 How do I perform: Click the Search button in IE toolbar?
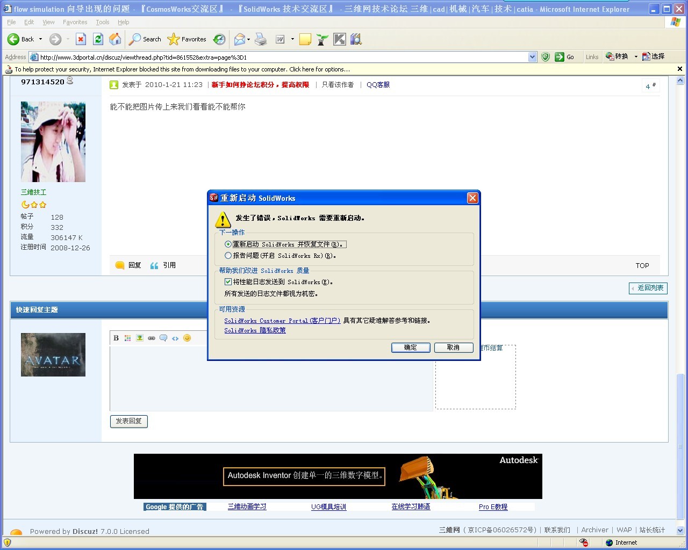(x=145, y=39)
